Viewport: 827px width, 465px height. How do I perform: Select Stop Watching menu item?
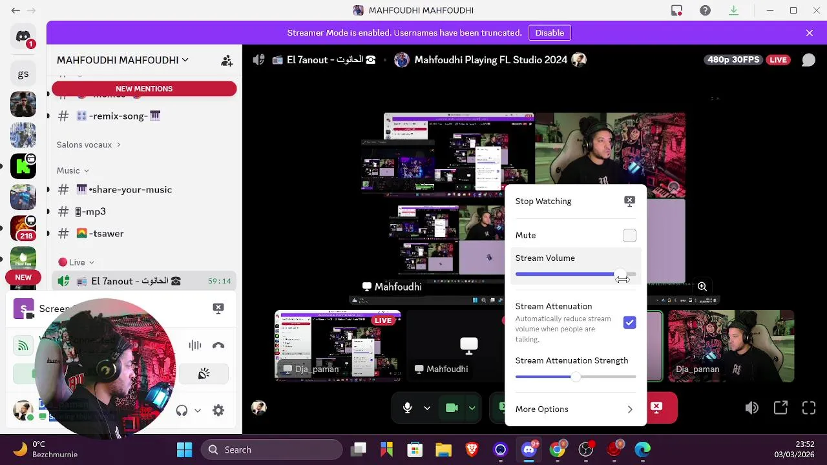click(x=575, y=201)
